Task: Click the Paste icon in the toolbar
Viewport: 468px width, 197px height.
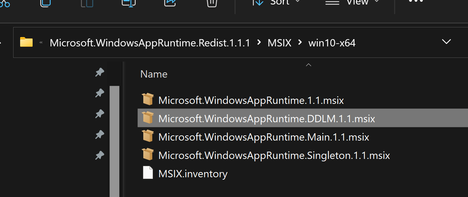Action: [x=87, y=3]
